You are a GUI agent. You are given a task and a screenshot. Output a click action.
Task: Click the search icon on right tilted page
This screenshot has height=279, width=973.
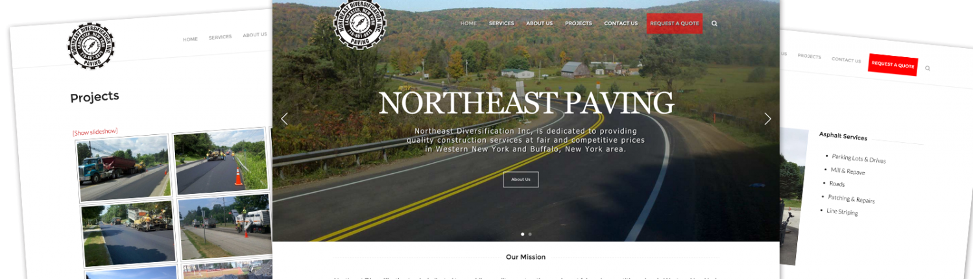pyautogui.click(x=927, y=68)
